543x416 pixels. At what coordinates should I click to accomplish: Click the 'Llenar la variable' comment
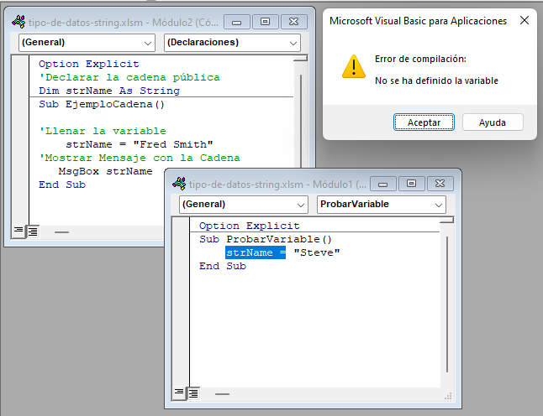[x=103, y=131]
